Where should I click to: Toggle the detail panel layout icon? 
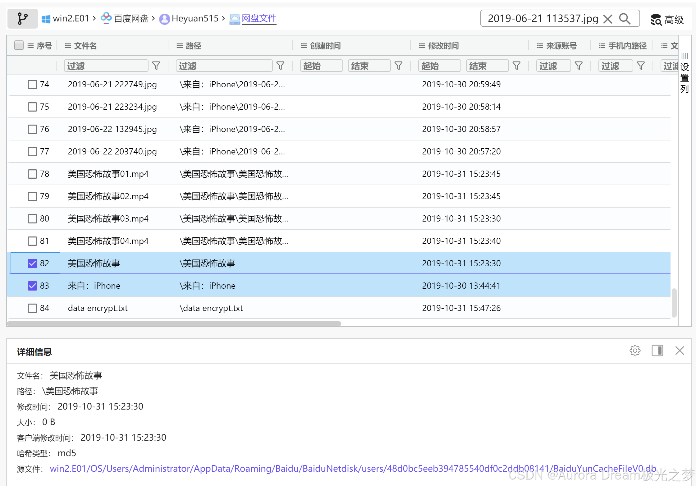657,351
